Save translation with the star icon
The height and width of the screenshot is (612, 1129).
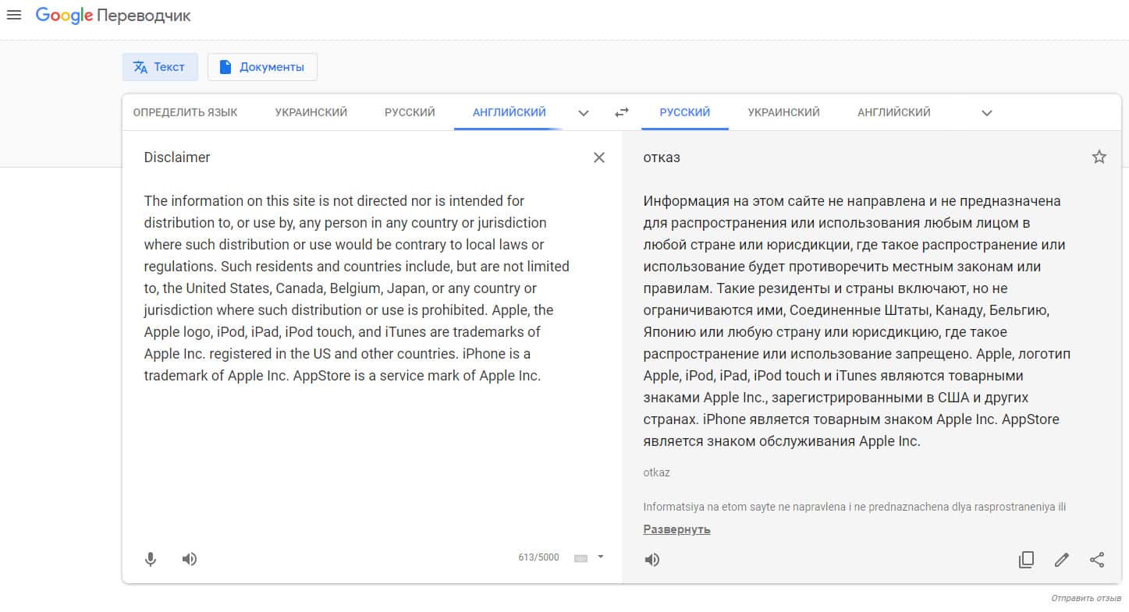coord(1099,157)
